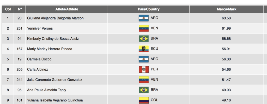Click the Marca/Mark column header
The image size is (267, 104).
pyautogui.click(x=227, y=9)
